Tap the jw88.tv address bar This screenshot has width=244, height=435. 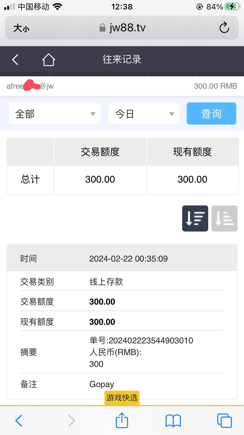pos(127,28)
